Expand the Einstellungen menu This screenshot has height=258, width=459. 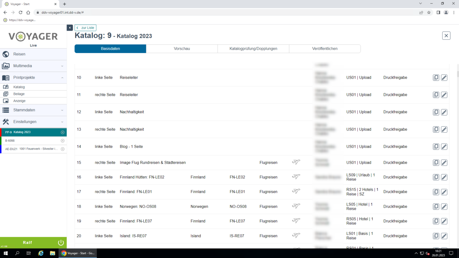[33, 122]
